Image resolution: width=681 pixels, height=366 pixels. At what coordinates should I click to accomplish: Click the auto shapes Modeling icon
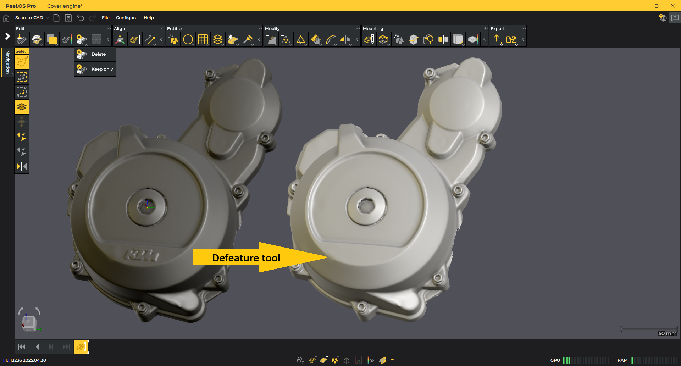(x=399, y=40)
